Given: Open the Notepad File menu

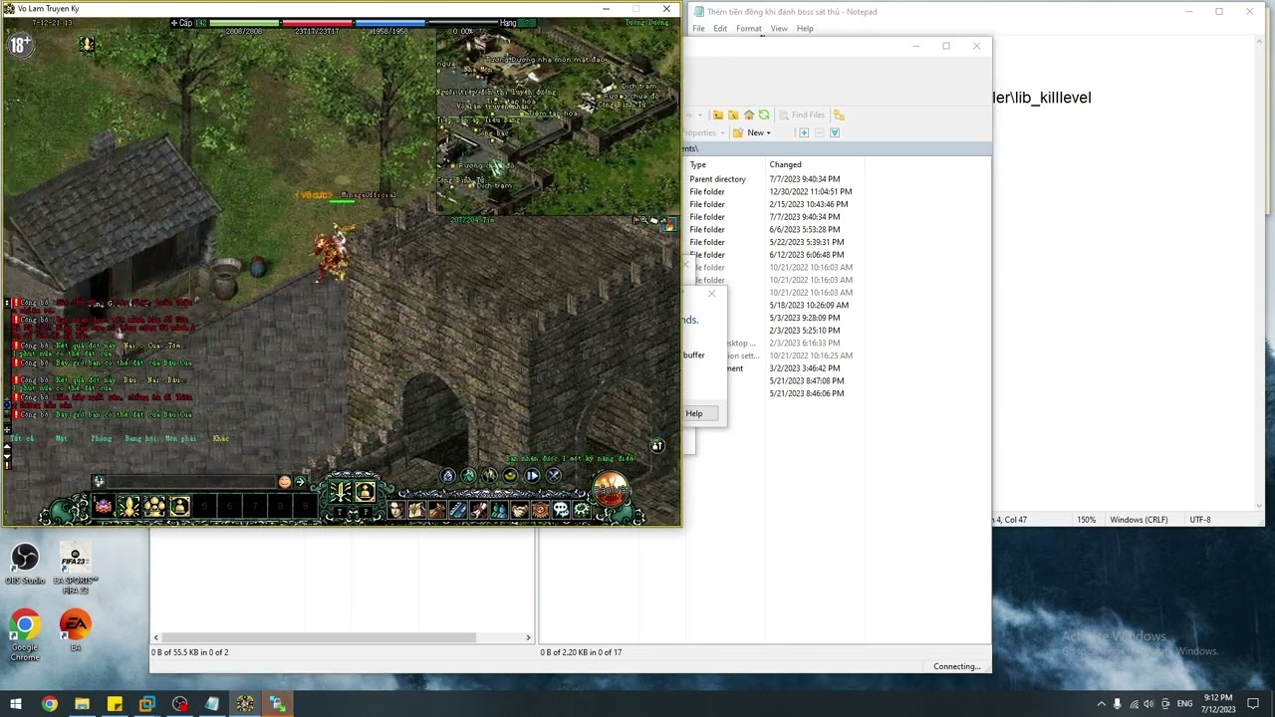Looking at the screenshot, I should [698, 29].
